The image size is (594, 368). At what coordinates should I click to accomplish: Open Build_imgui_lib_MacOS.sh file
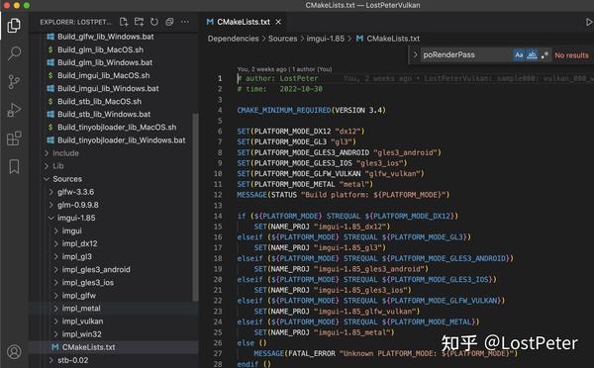point(103,75)
